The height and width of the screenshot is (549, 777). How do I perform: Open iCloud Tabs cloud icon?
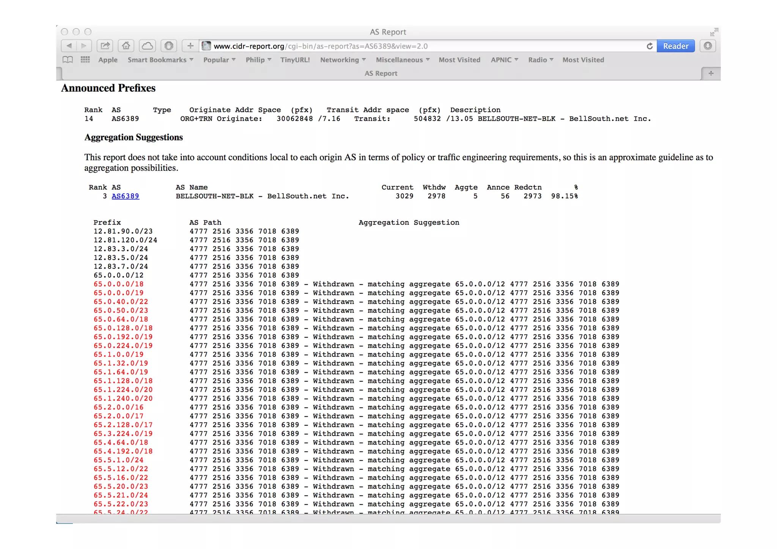tap(147, 46)
